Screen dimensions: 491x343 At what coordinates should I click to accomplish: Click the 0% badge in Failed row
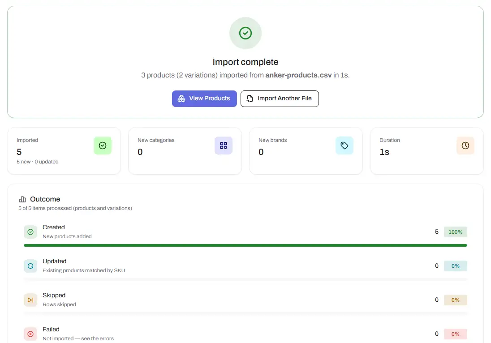pos(455,334)
